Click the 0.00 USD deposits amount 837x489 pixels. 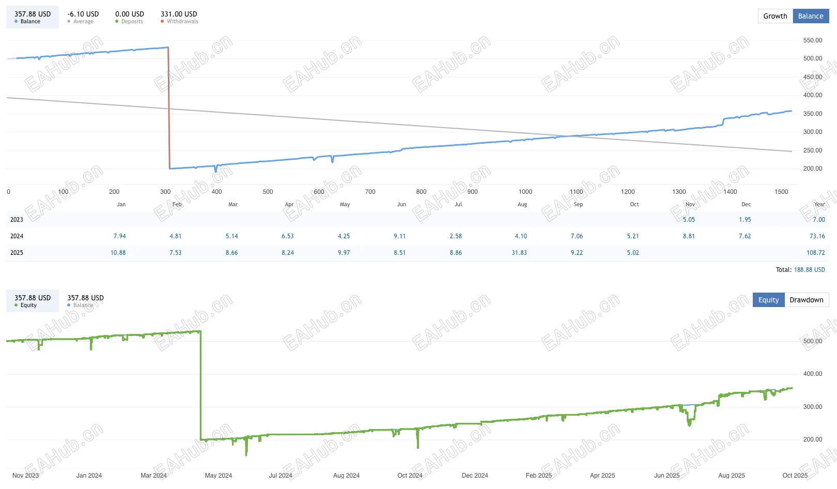click(130, 14)
